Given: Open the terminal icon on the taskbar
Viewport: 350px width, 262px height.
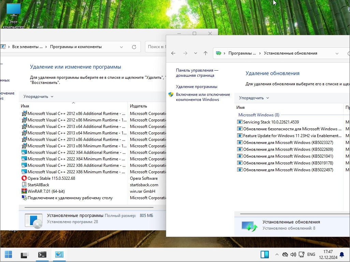Looking at the screenshot, I should pos(42,254).
